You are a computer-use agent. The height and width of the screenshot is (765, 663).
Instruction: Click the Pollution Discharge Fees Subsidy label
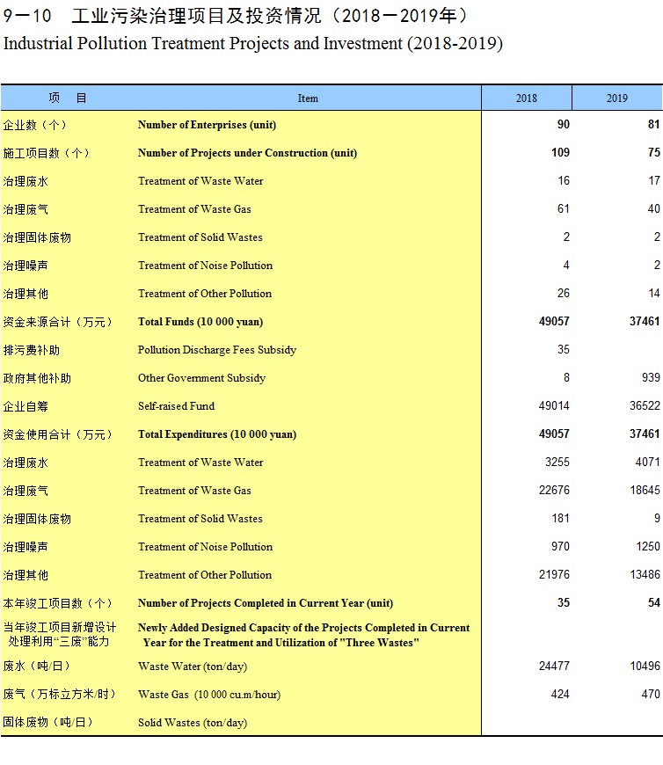tap(217, 350)
